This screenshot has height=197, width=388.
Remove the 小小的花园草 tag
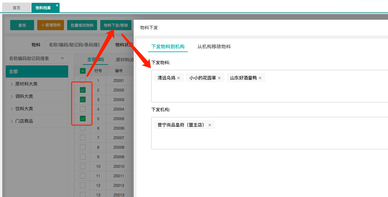219,78
